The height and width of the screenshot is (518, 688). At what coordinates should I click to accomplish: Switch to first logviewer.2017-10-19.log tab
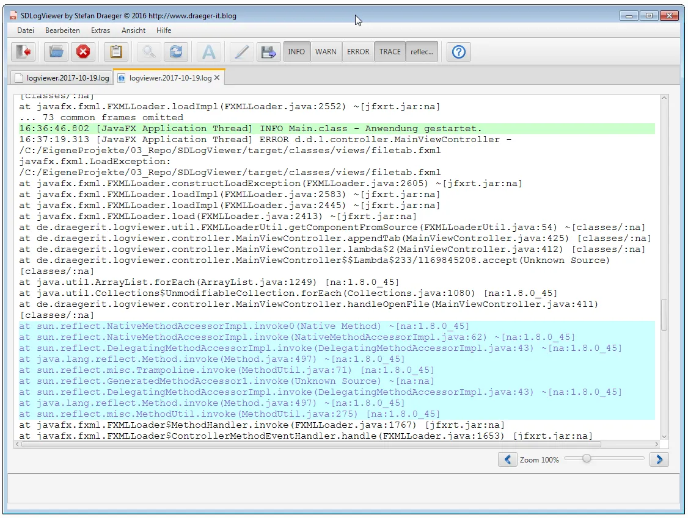[62, 78]
